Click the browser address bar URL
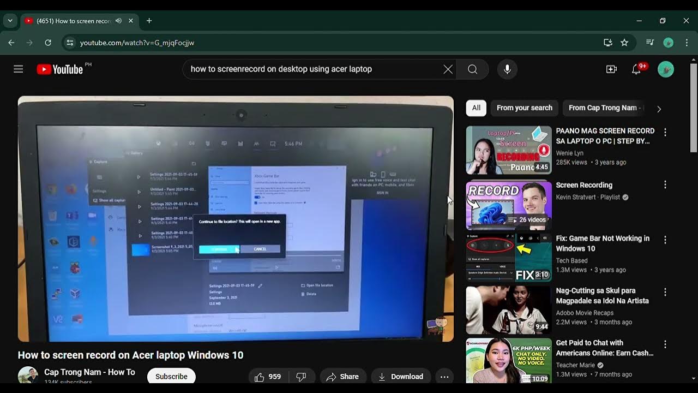Image resolution: width=698 pixels, height=393 pixels. click(x=137, y=43)
